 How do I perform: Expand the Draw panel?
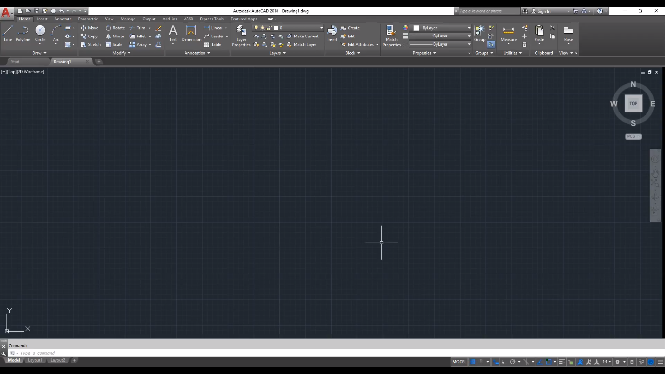pos(39,53)
